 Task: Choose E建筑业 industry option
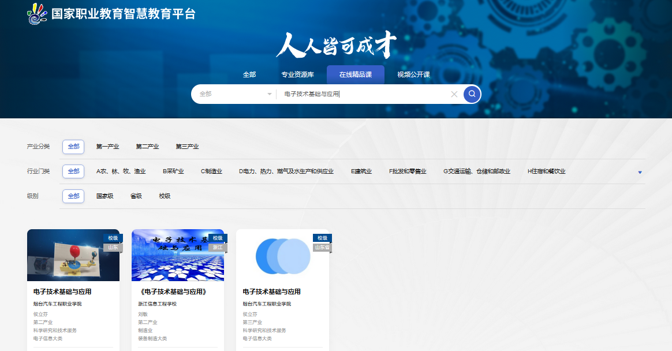(x=361, y=171)
